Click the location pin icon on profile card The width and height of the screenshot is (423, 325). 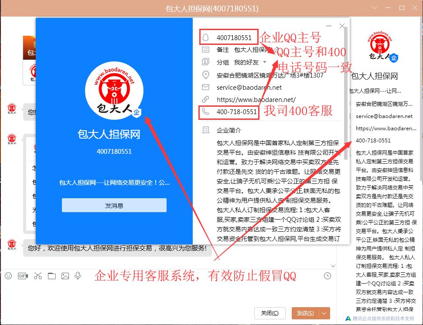click(x=206, y=74)
